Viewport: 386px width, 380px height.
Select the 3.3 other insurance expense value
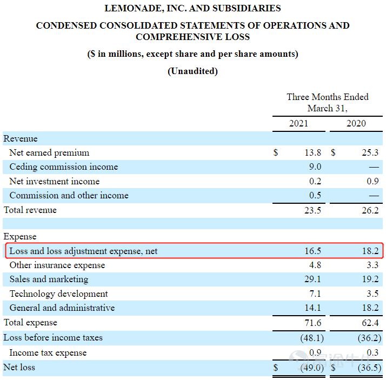372,265
